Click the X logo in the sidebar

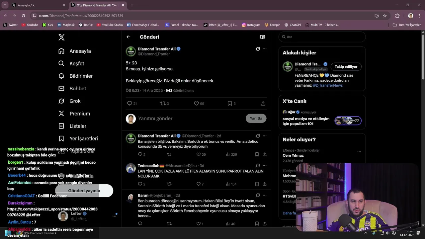click(61, 37)
